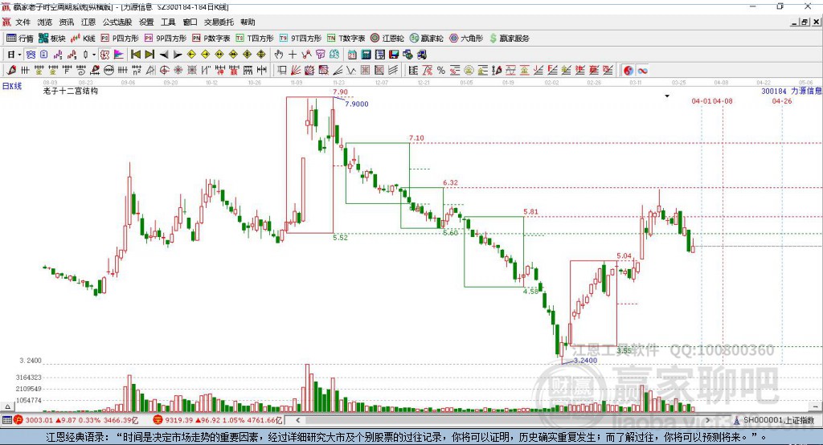Screen dimensions: 823x445
Task: Click the gold circle 金 icon
Action: [x=469, y=71]
